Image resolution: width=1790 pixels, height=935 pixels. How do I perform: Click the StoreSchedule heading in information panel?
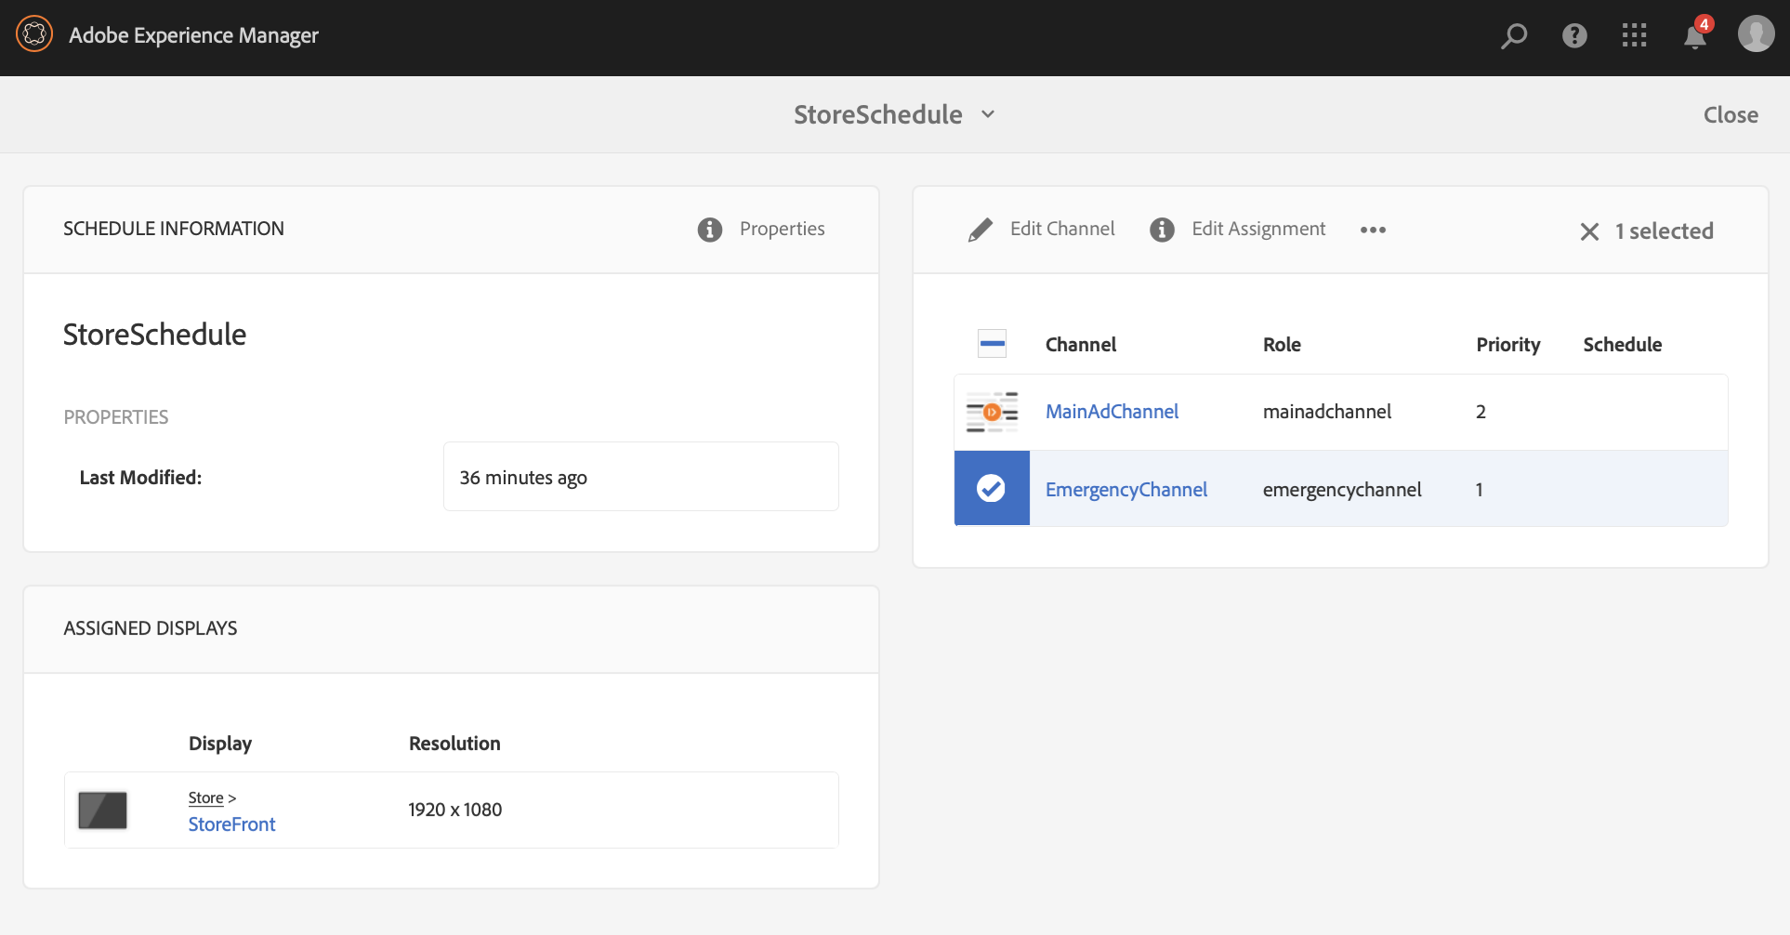click(x=154, y=335)
